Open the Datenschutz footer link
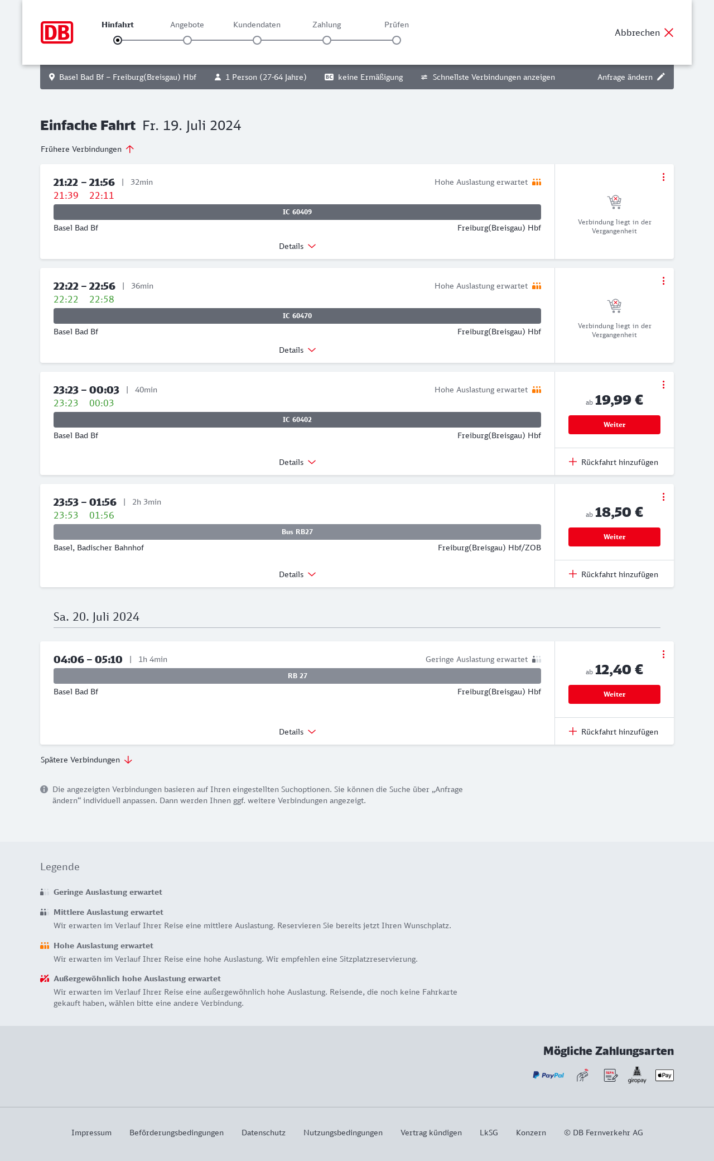Image resolution: width=714 pixels, height=1161 pixels. pos(263,1133)
